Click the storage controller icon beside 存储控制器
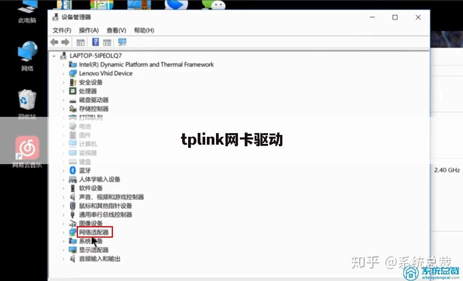The image size is (463, 281). 73,109
